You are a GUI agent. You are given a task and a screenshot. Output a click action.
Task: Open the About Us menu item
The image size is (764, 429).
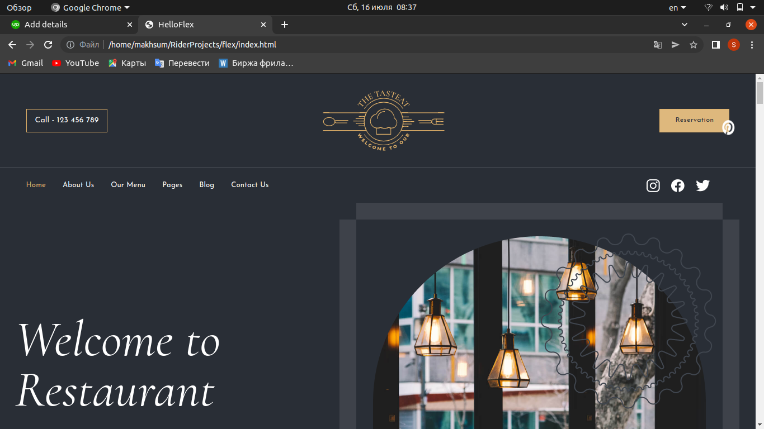(x=78, y=185)
